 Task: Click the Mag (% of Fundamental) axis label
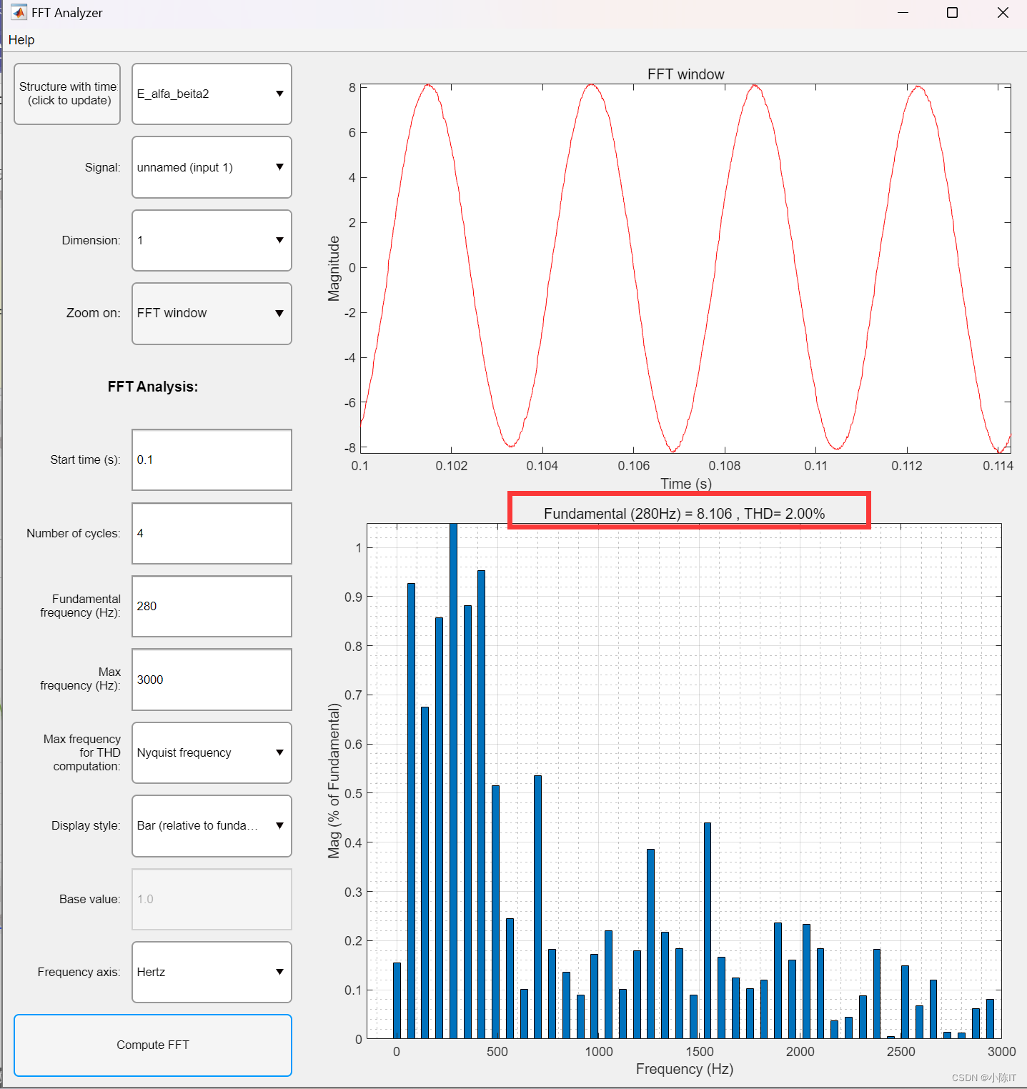tap(334, 781)
